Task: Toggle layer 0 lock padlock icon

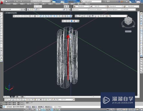Action: click(36, 9)
